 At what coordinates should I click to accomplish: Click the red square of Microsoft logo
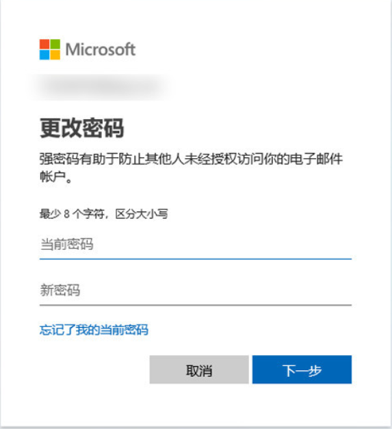[44, 44]
